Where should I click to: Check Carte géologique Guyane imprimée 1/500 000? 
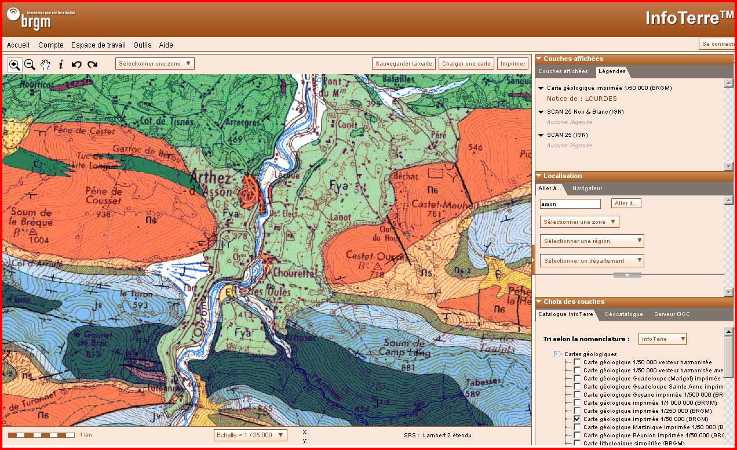(577, 394)
